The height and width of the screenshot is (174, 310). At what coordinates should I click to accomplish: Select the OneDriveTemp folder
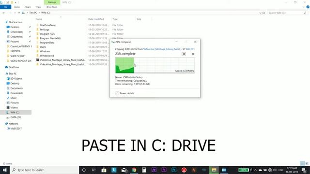click(x=48, y=25)
